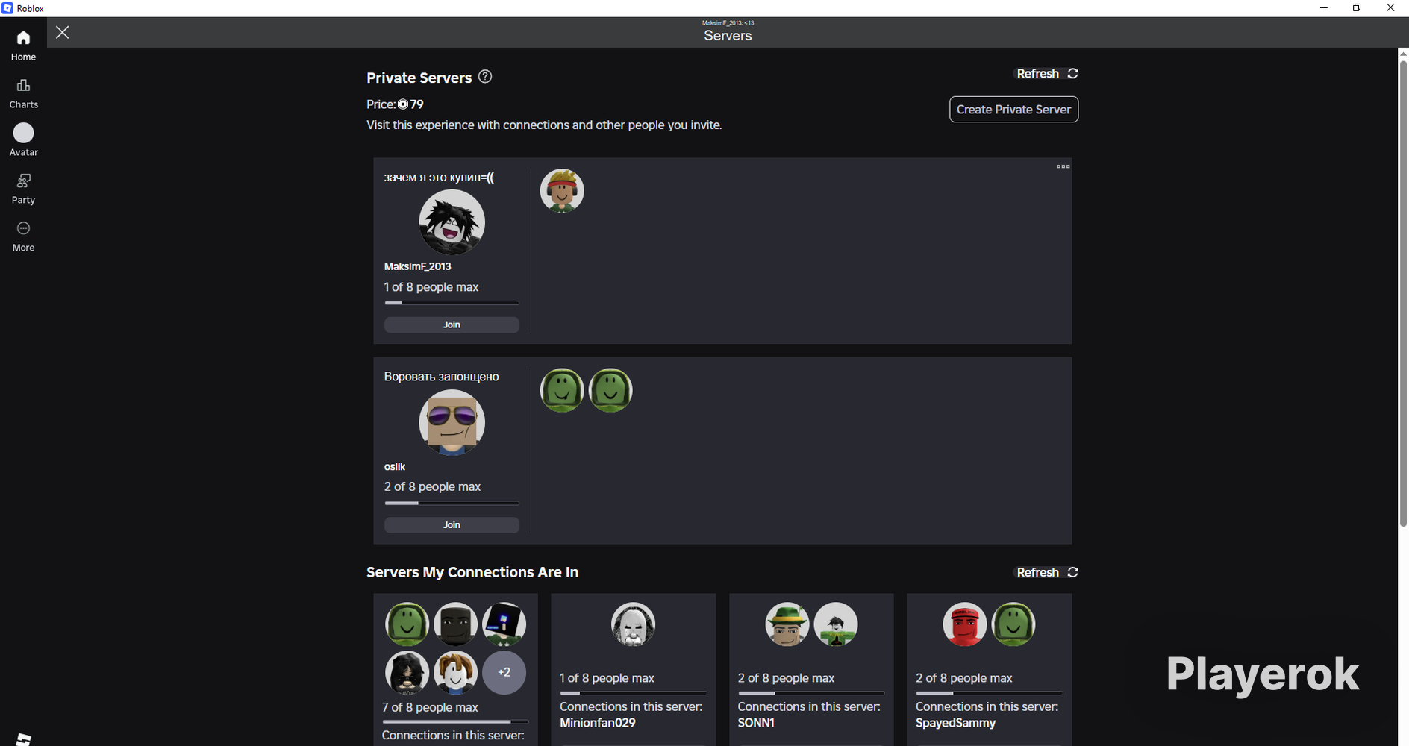Refresh the Private Servers list
This screenshot has height=746, width=1409.
tap(1047, 73)
